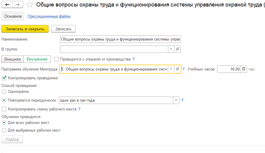Select the 'Однократно' radio option

(x=4, y=92)
